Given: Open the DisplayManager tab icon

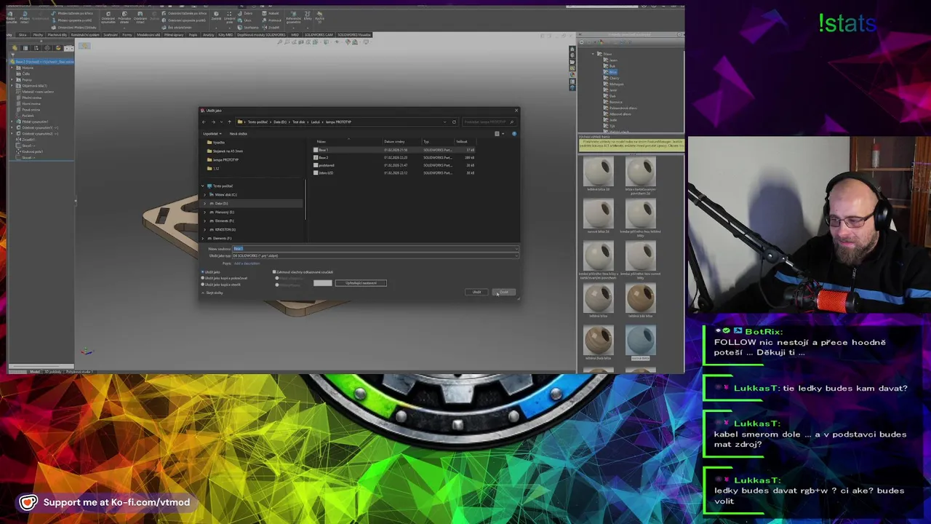Looking at the screenshot, I should [x=58, y=48].
